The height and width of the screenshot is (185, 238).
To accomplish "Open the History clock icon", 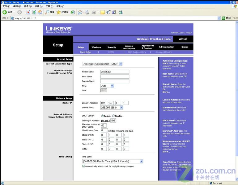I will 73,12.
